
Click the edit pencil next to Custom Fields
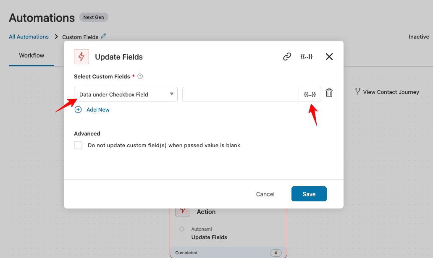pyautogui.click(x=104, y=36)
